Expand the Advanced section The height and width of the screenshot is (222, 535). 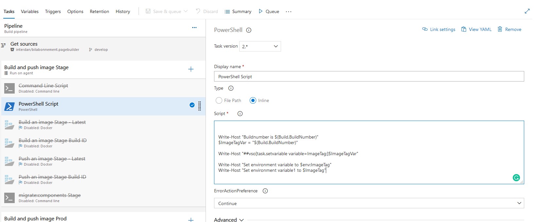click(229, 220)
